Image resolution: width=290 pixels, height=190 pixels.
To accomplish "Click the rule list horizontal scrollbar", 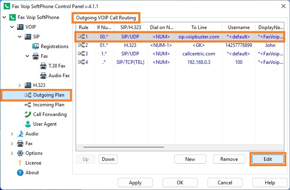I will (x=123, y=147).
